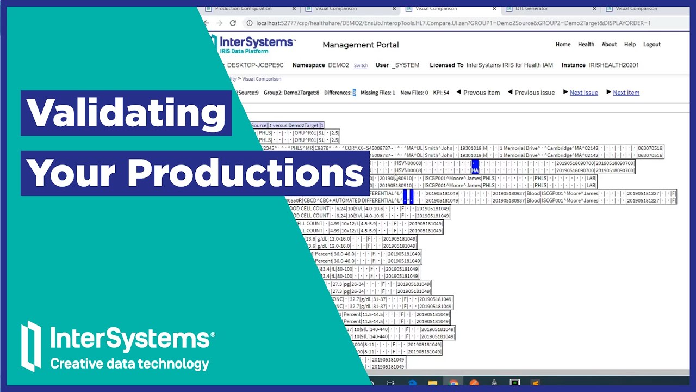Image resolution: width=696 pixels, height=392 pixels.
Task: Click the blue highlighted HA difference segment
Action: pyautogui.click(x=475, y=170)
